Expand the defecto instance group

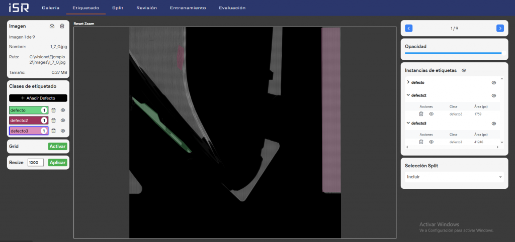408,82
